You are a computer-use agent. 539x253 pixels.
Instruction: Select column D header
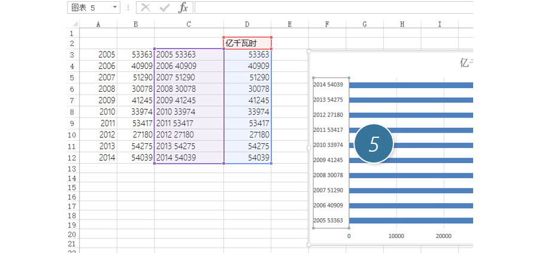pos(247,24)
